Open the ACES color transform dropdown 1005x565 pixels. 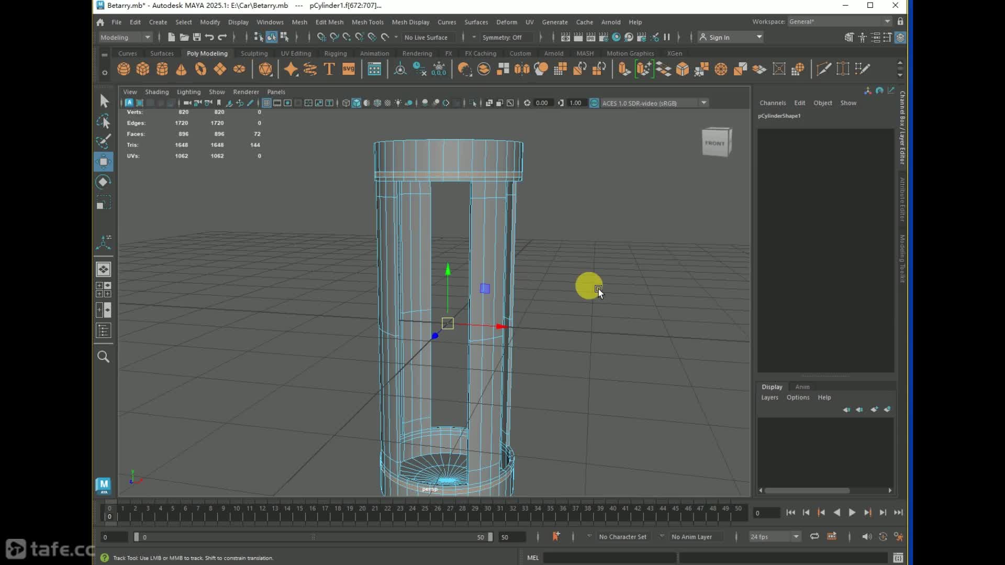pos(704,103)
